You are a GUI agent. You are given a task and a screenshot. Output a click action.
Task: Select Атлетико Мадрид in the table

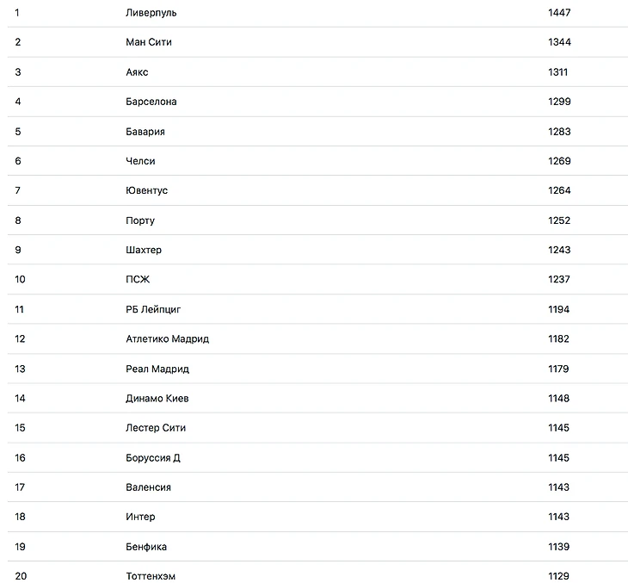pyautogui.click(x=167, y=338)
